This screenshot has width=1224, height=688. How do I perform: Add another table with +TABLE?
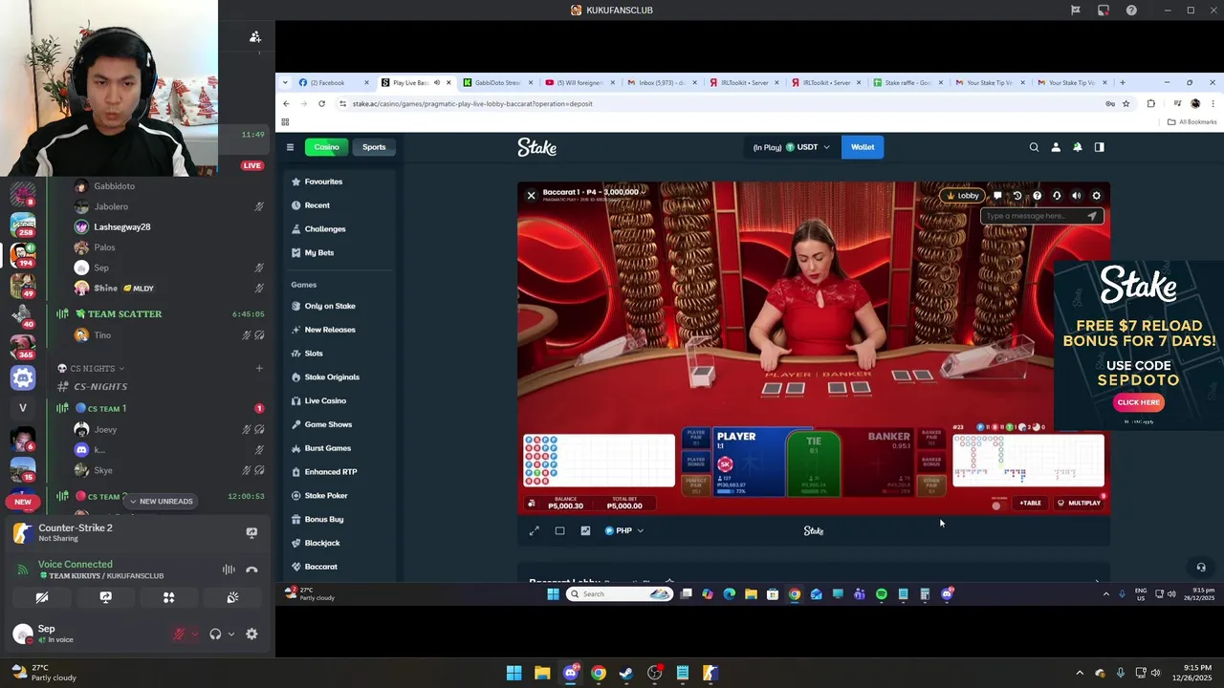click(x=1030, y=504)
